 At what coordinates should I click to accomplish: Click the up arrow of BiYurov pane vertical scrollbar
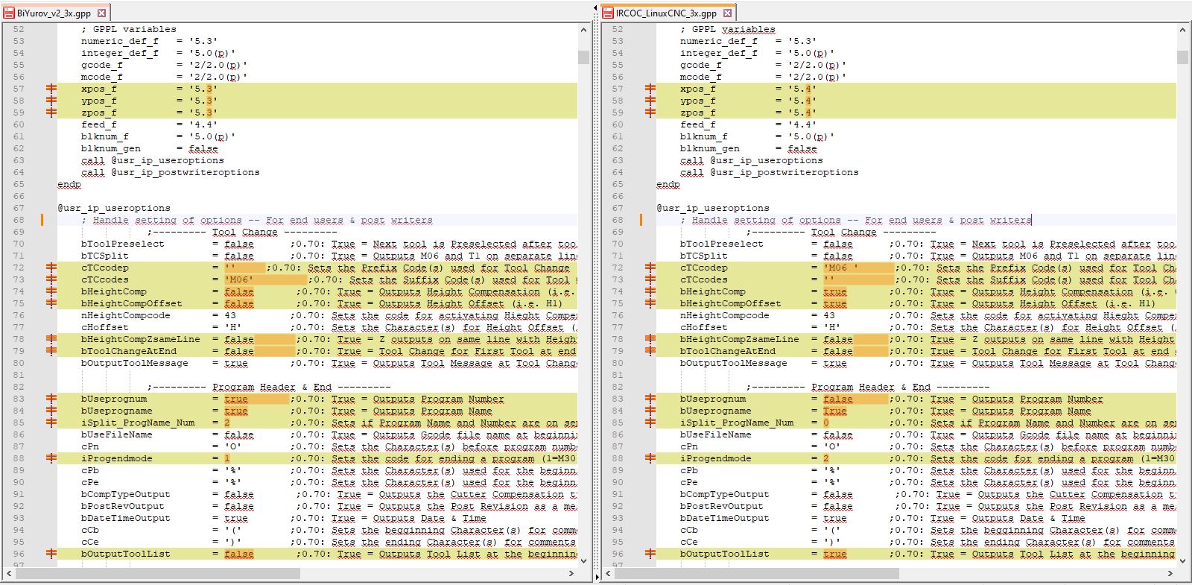point(583,30)
